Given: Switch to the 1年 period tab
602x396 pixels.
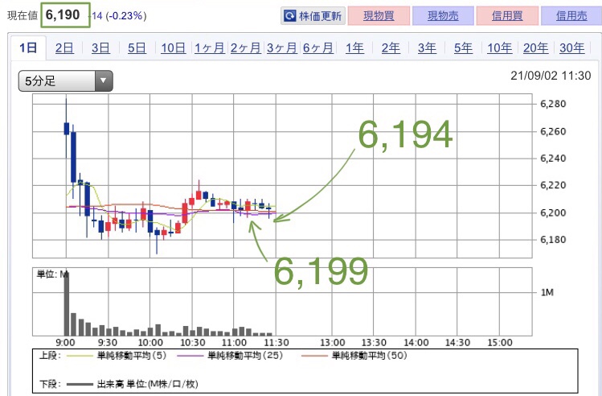Looking at the screenshot, I should [354, 48].
